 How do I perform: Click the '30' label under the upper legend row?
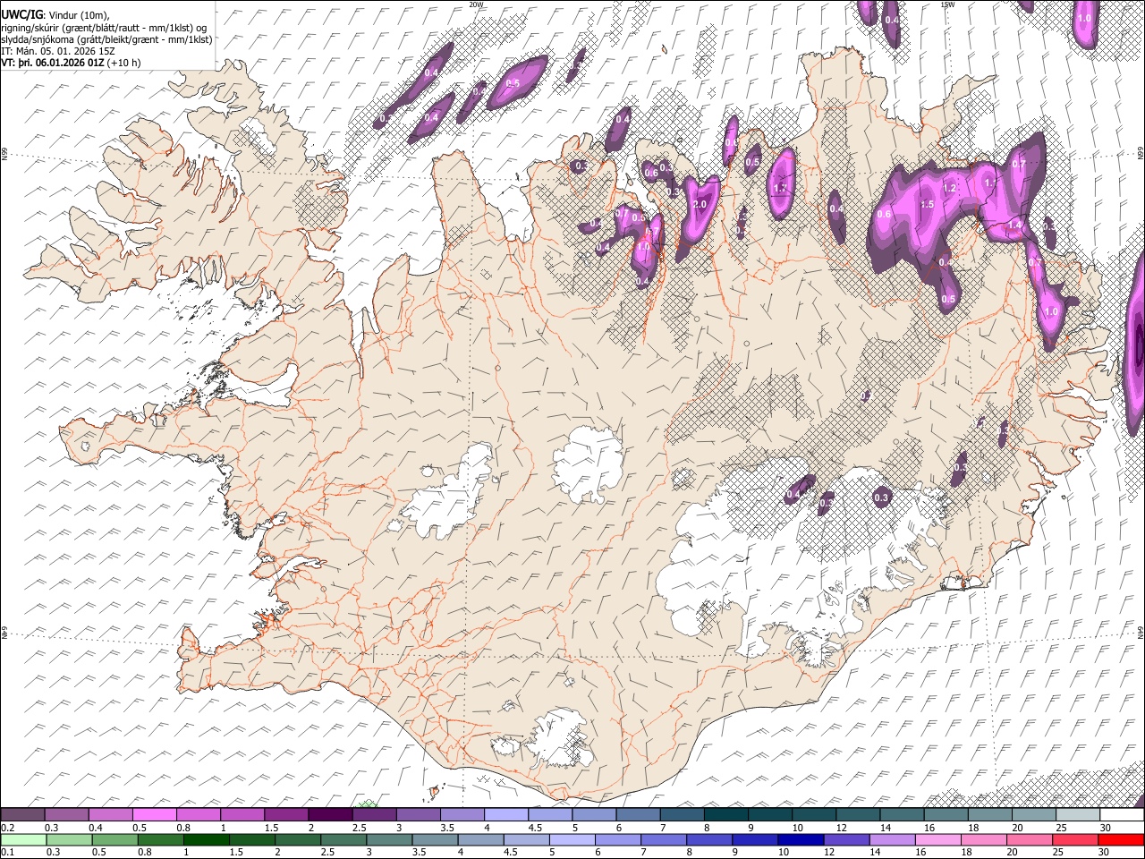click(1106, 828)
